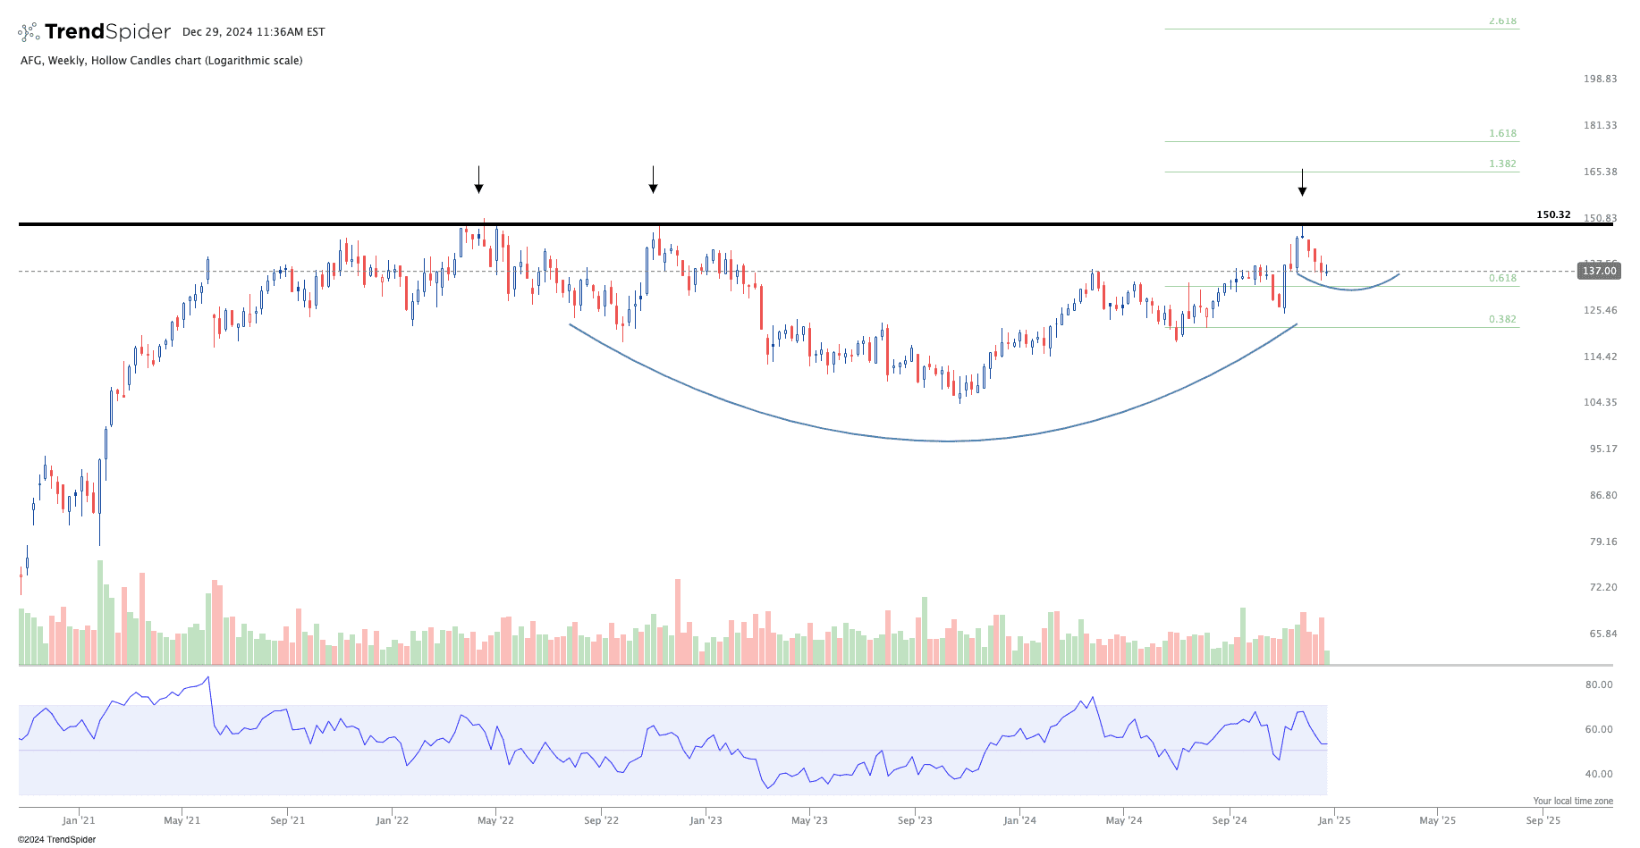Click the 1.382 Fibonacci level label
The image size is (1640, 848).
point(1502,164)
